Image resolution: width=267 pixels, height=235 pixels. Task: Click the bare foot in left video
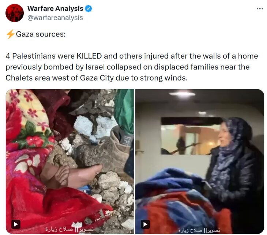[72, 175]
